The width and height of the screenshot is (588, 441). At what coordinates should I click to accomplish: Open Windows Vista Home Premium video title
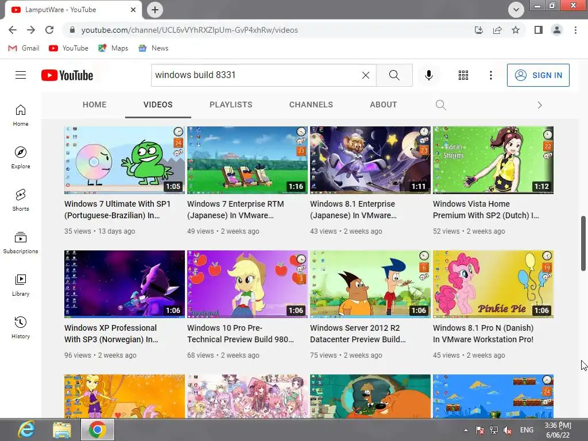click(x=486, y=210)
